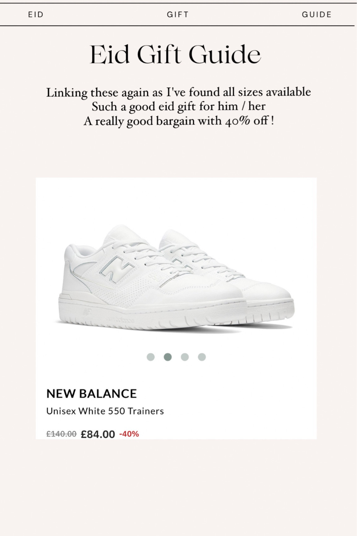Click the Unisex White 550 Trainers title
The width and height of the screenshot is (357, 536).
105,412
